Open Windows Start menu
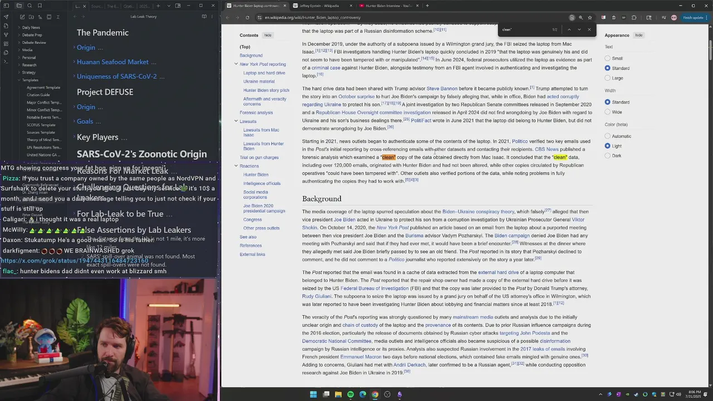The width and height of the screenshot is (713, 401). 313,394
